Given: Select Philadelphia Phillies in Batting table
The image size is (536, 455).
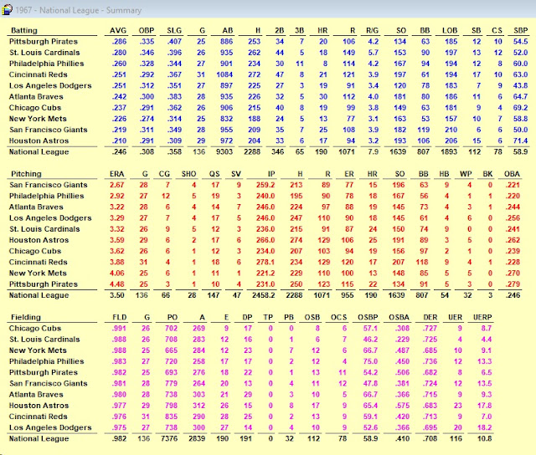Looking at the screenshot, I should click(47, 64).
